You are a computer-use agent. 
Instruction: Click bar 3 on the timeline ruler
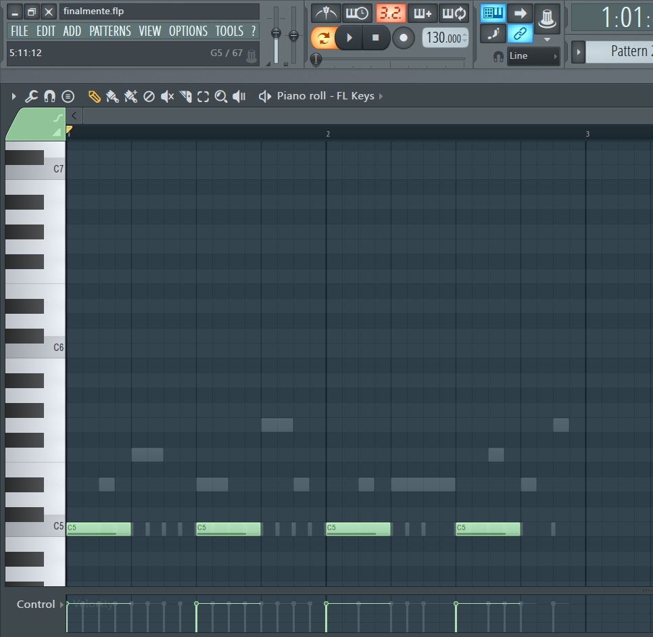[587, 134]
